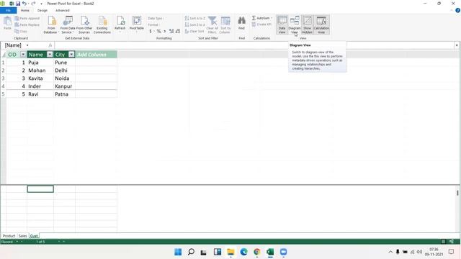Click in the formula bar input

(x=254, y=45)
